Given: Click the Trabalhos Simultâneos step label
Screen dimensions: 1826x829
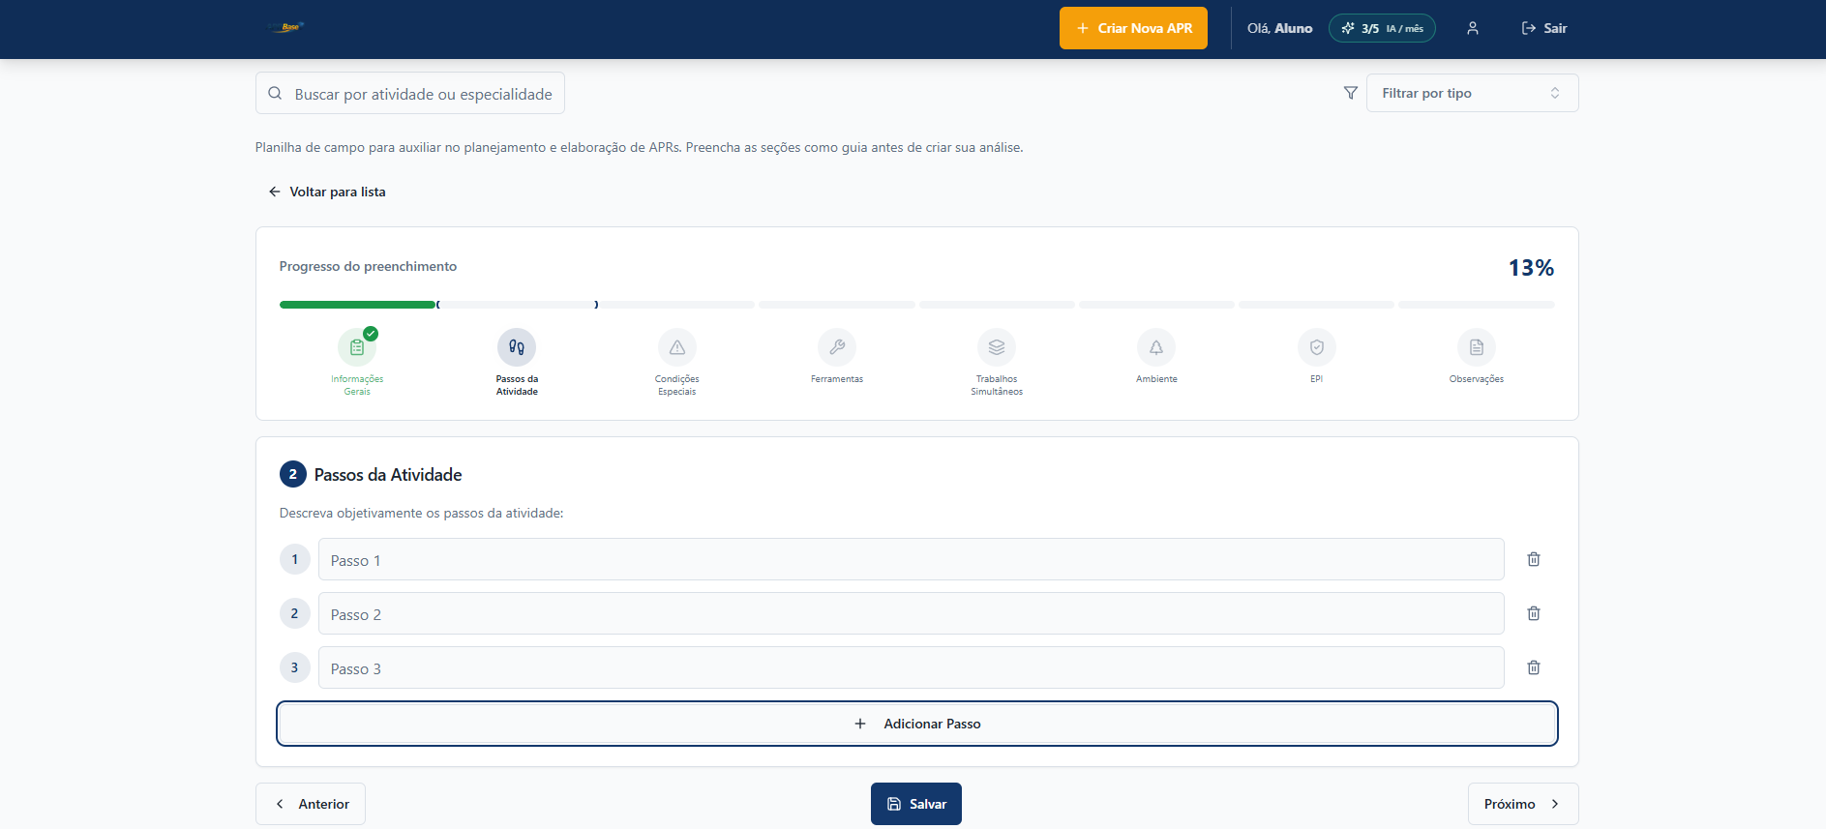Looking at the screenshot, I should (x=997, y=385).
